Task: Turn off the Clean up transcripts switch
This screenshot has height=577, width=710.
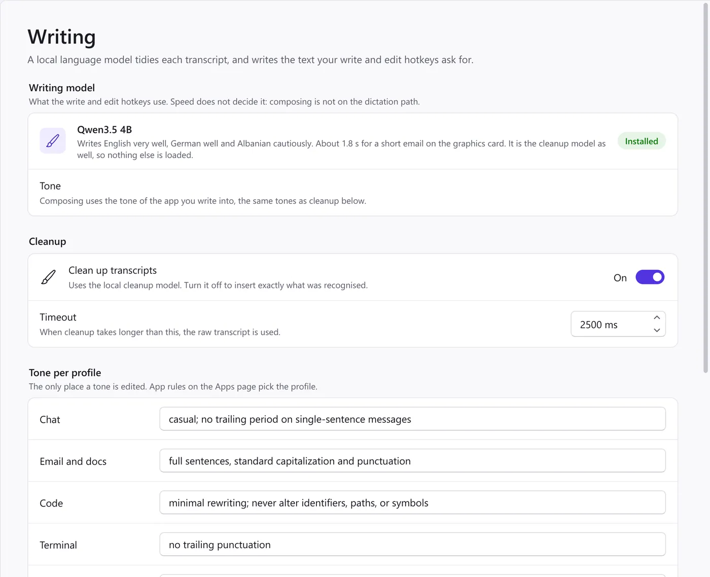Action: coord(650,277)
